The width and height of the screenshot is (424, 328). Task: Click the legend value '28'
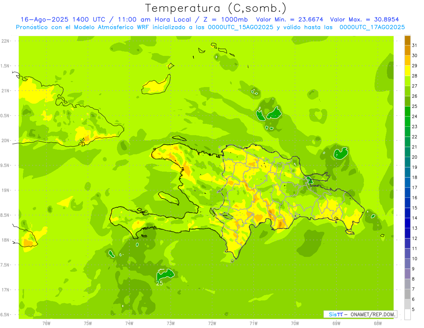415,76
